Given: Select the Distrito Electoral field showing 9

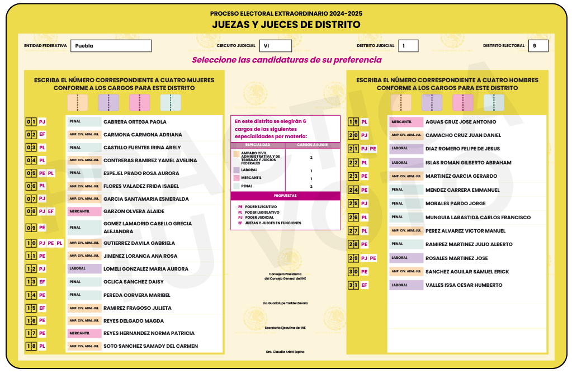Looking at the screenshot, I should point(538,46).
